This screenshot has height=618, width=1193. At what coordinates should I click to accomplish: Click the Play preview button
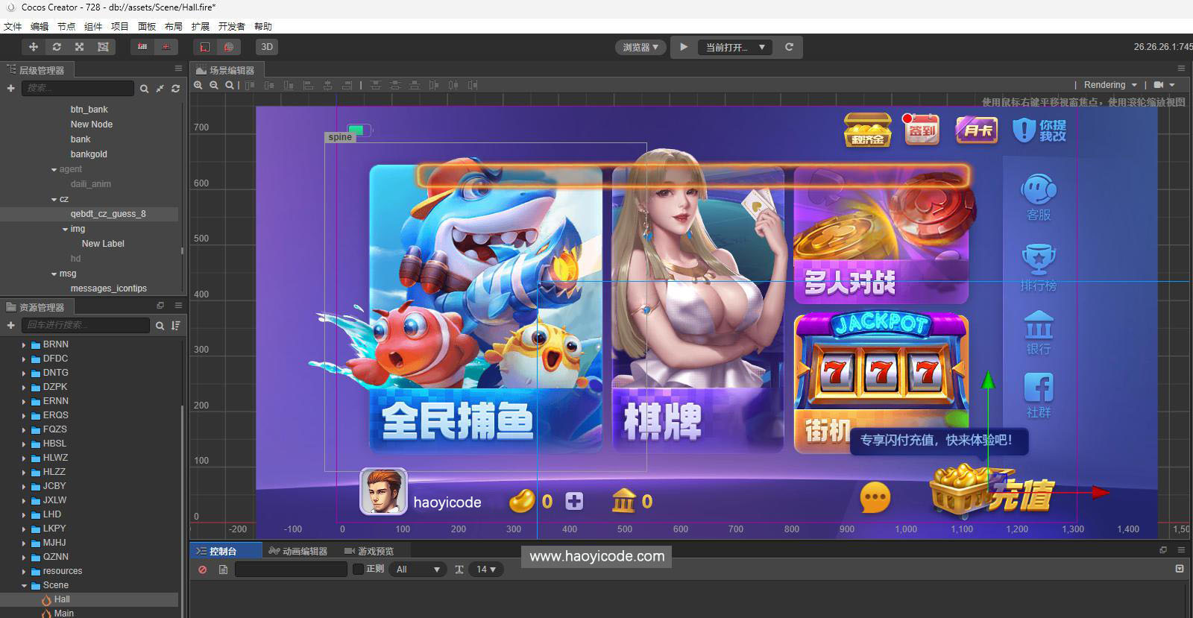coord(684,47)
